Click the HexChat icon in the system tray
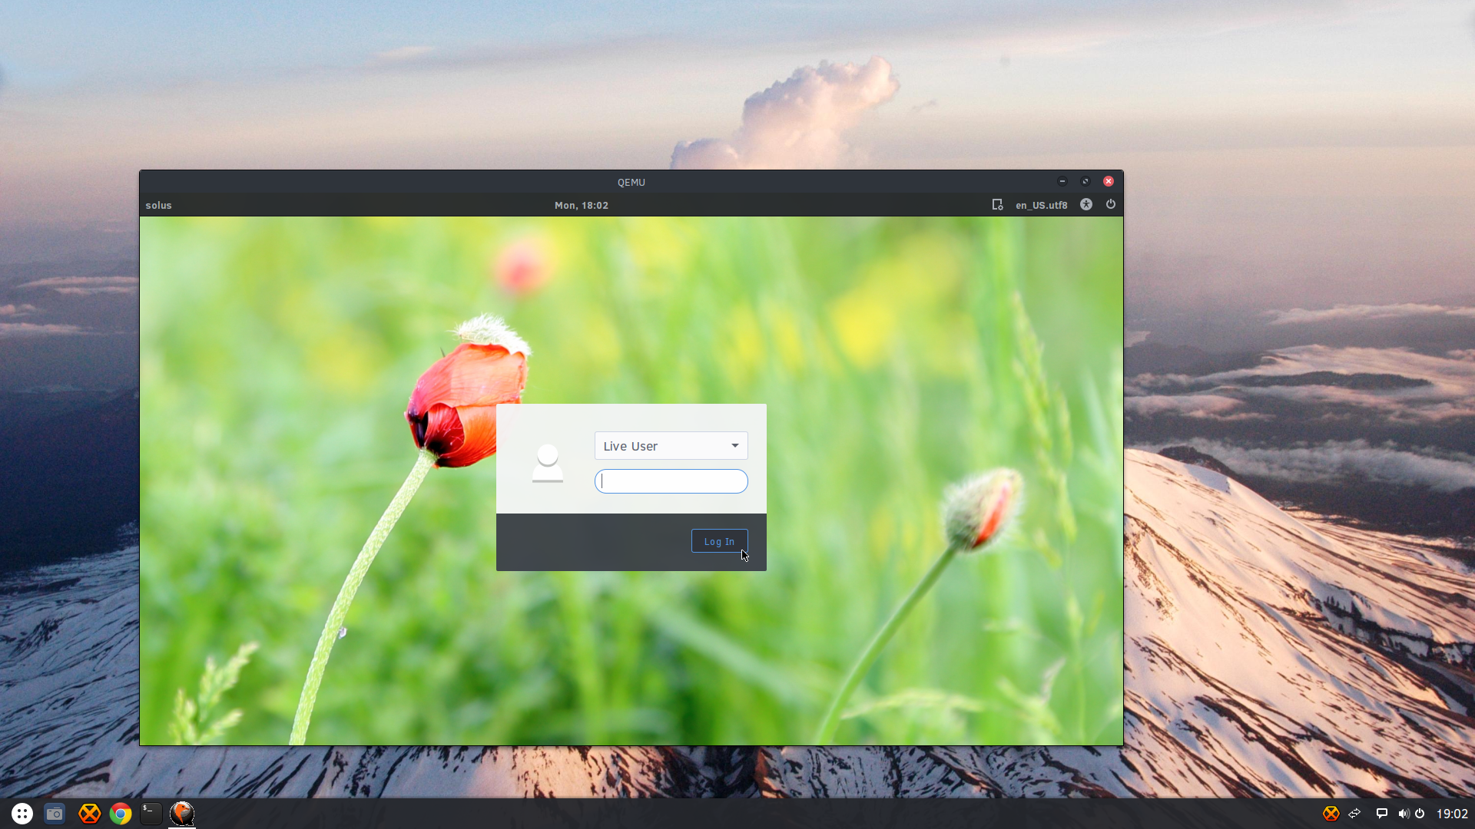This screenshot has width=1475, height=829. click(1331, 814)
